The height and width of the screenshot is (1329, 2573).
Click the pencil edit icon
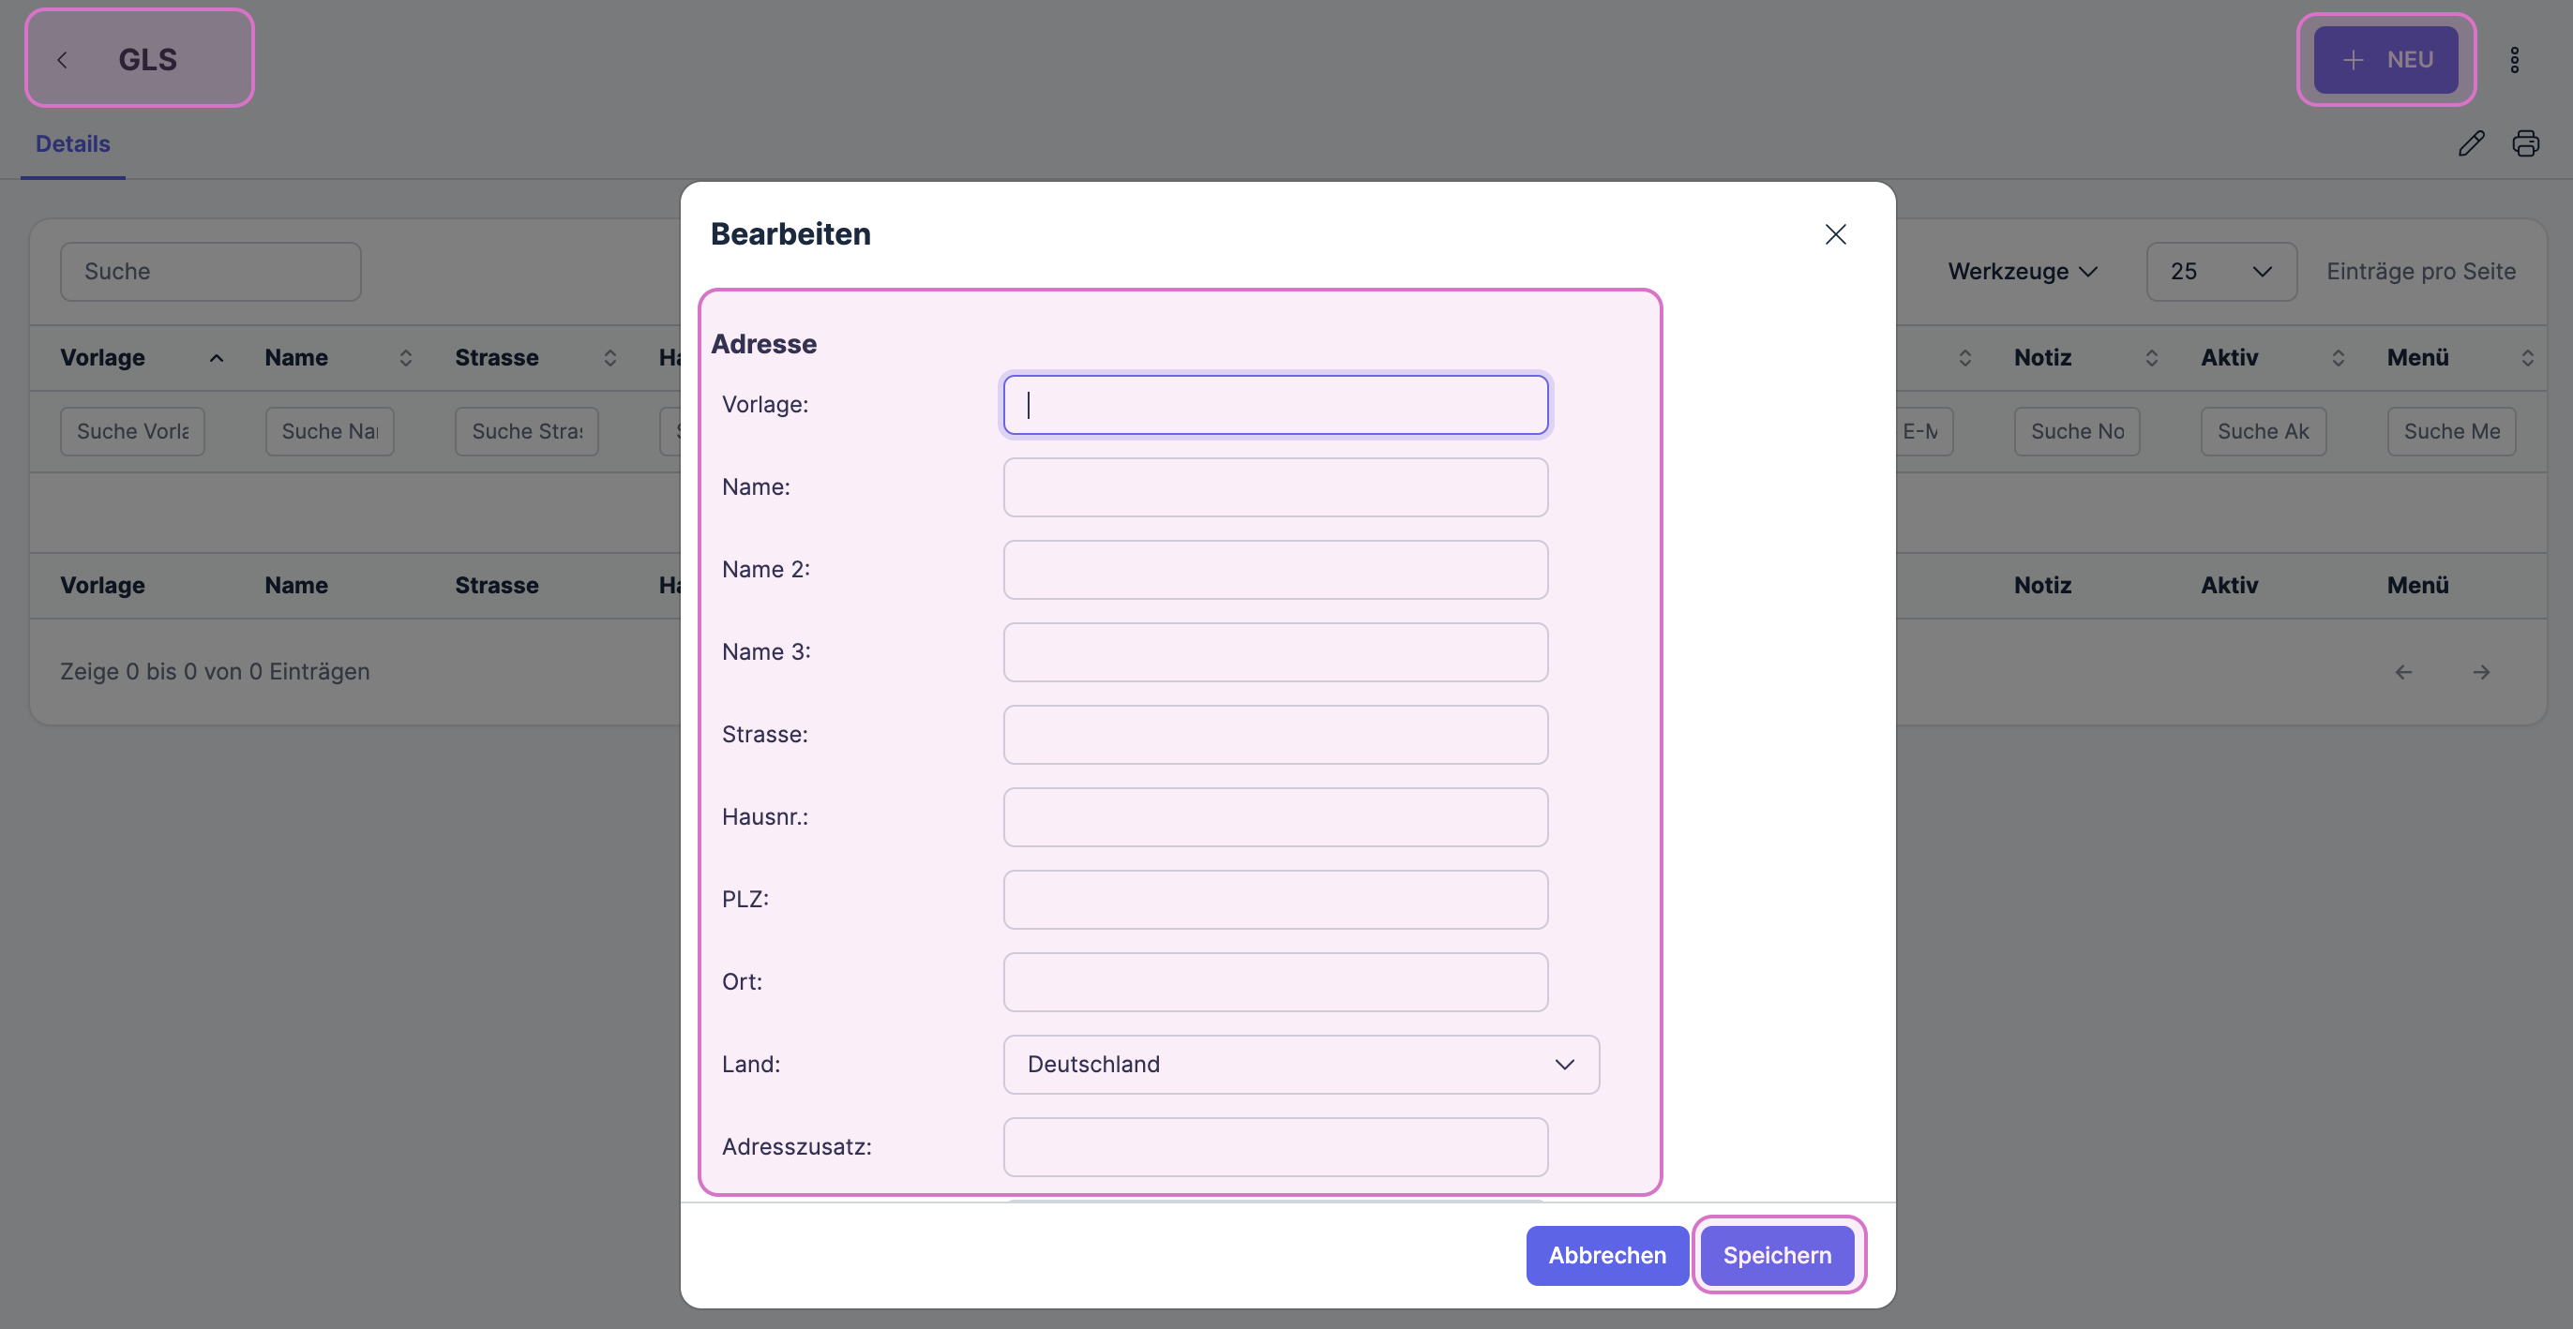pos(2471,143)
